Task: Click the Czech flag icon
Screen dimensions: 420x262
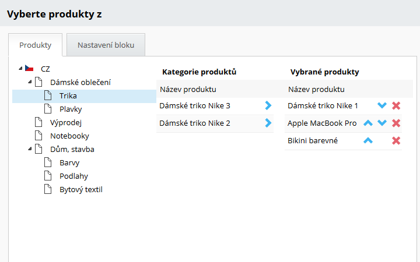Action: point(29,68)
